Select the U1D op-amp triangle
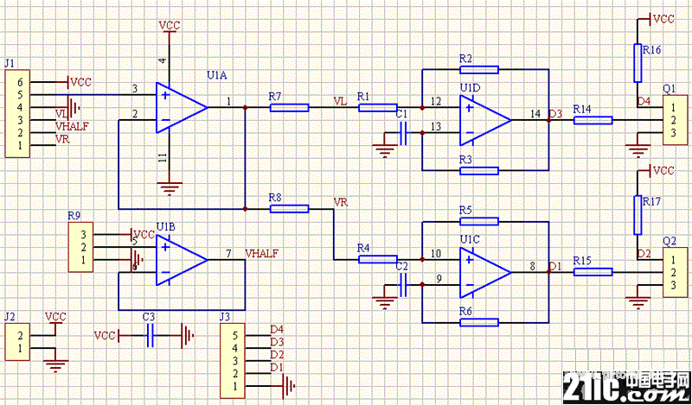This screenshot has height=405, width=692. click(x=484, y=120)
